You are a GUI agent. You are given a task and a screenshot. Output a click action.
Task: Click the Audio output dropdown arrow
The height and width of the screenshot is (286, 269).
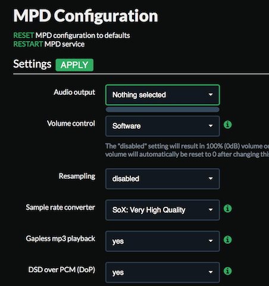[211, 95]
